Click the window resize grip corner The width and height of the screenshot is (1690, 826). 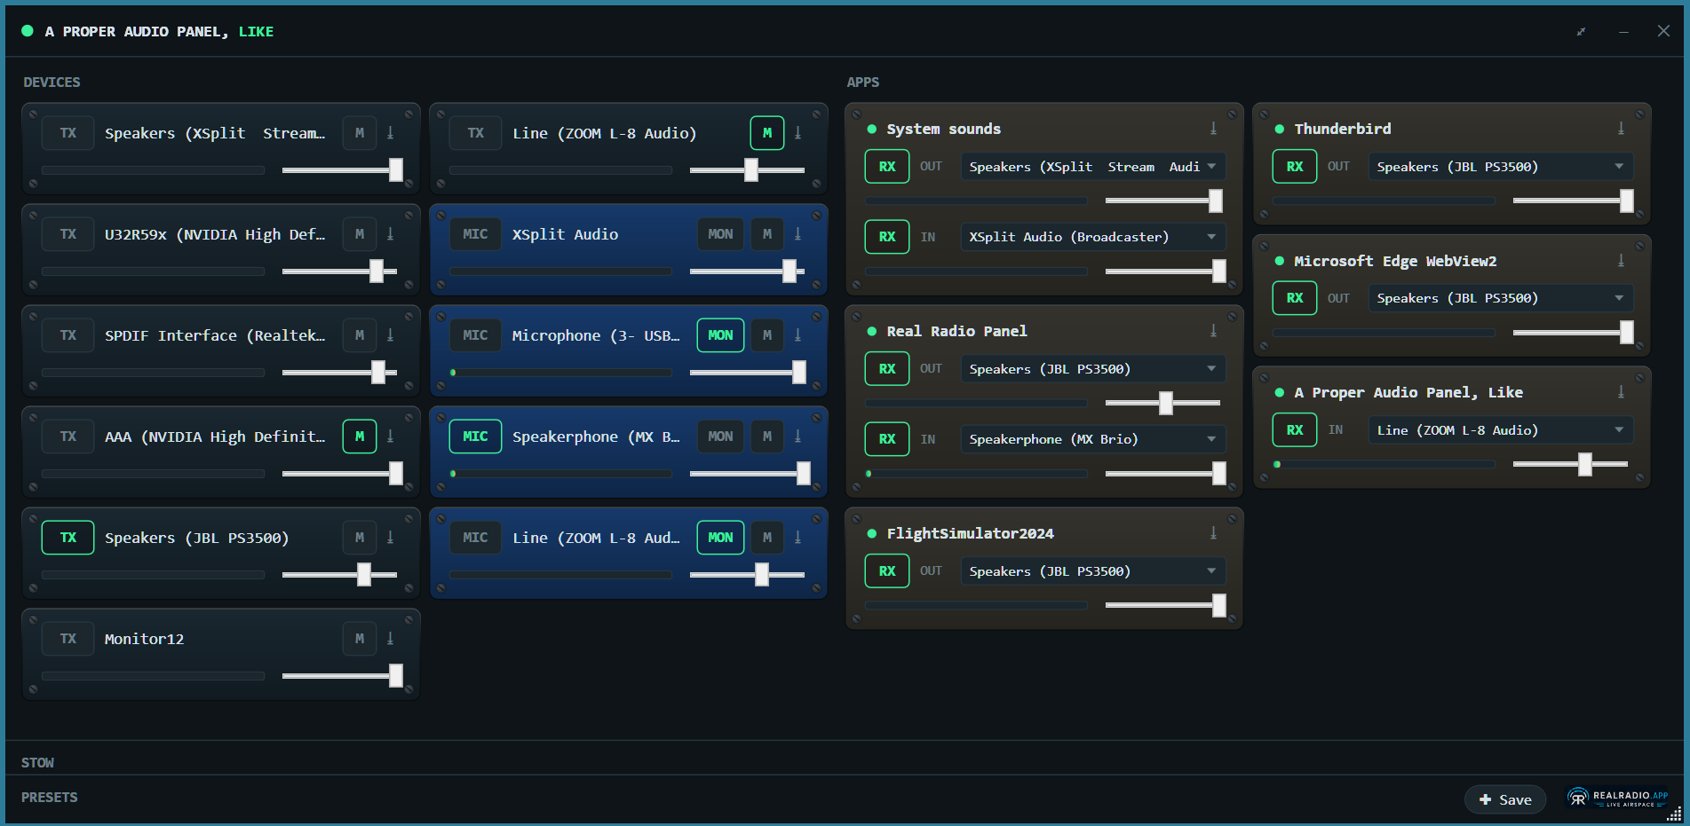coord(1675,814)
